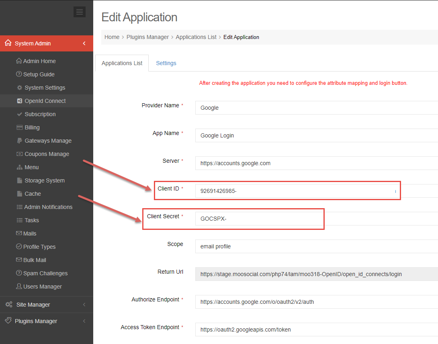Click the Client Secret input field
Image resolution: width=438 pixels, height=344 pixels.
317,219
